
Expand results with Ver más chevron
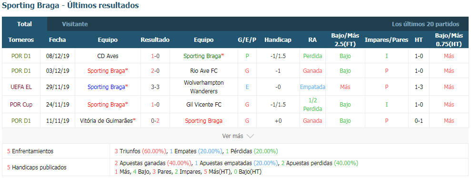(250, 136)
